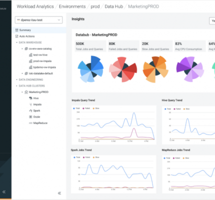Viewport: 215px width, 200px height.
Task: Select prod-vw-impala warehouse
Action: coord(42,61)
